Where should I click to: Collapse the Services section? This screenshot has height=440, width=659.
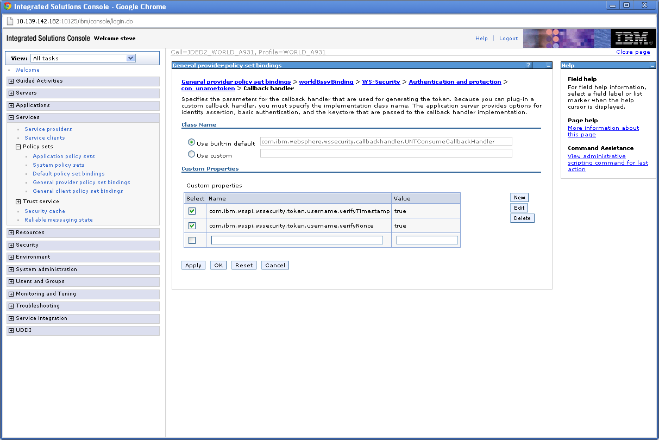click(x=11, y=117)
